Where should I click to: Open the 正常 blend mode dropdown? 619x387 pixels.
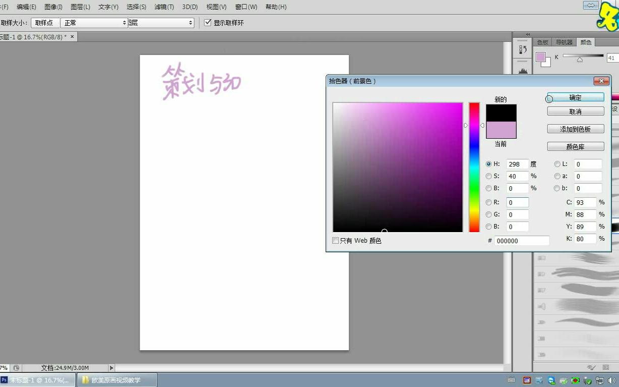click(x=94, y=22)
